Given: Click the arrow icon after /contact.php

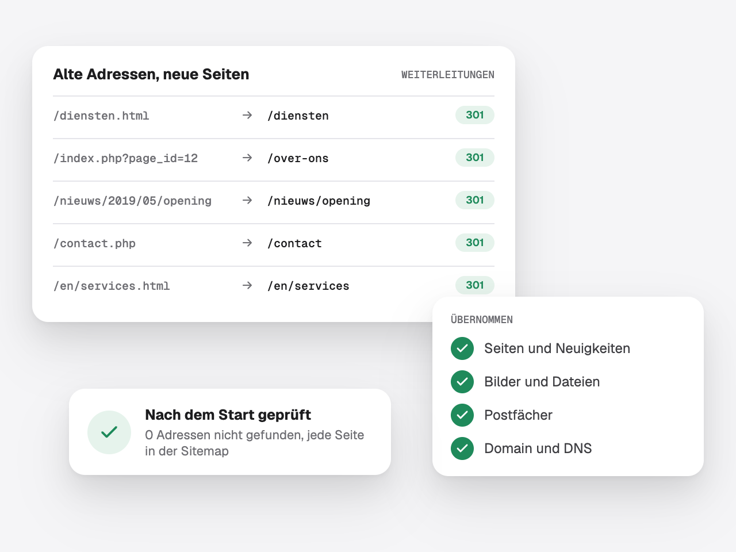Looking at the screenshot, I should point(247,243).
